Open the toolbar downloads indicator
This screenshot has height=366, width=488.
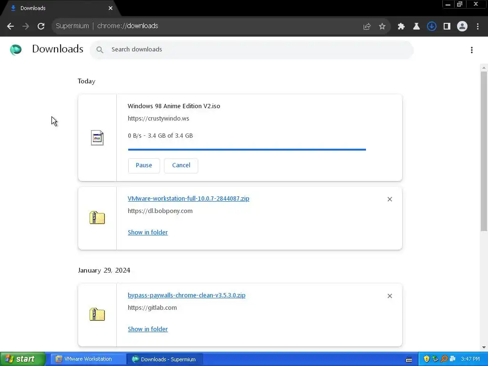[x=432, y=27]
